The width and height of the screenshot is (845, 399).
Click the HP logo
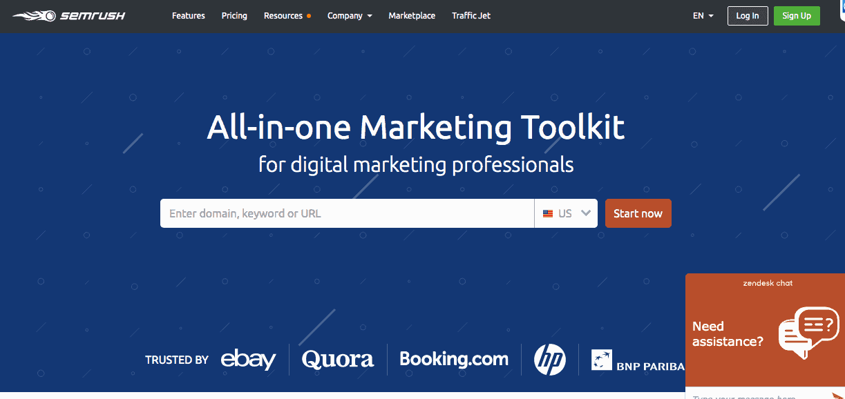point(550,360)
